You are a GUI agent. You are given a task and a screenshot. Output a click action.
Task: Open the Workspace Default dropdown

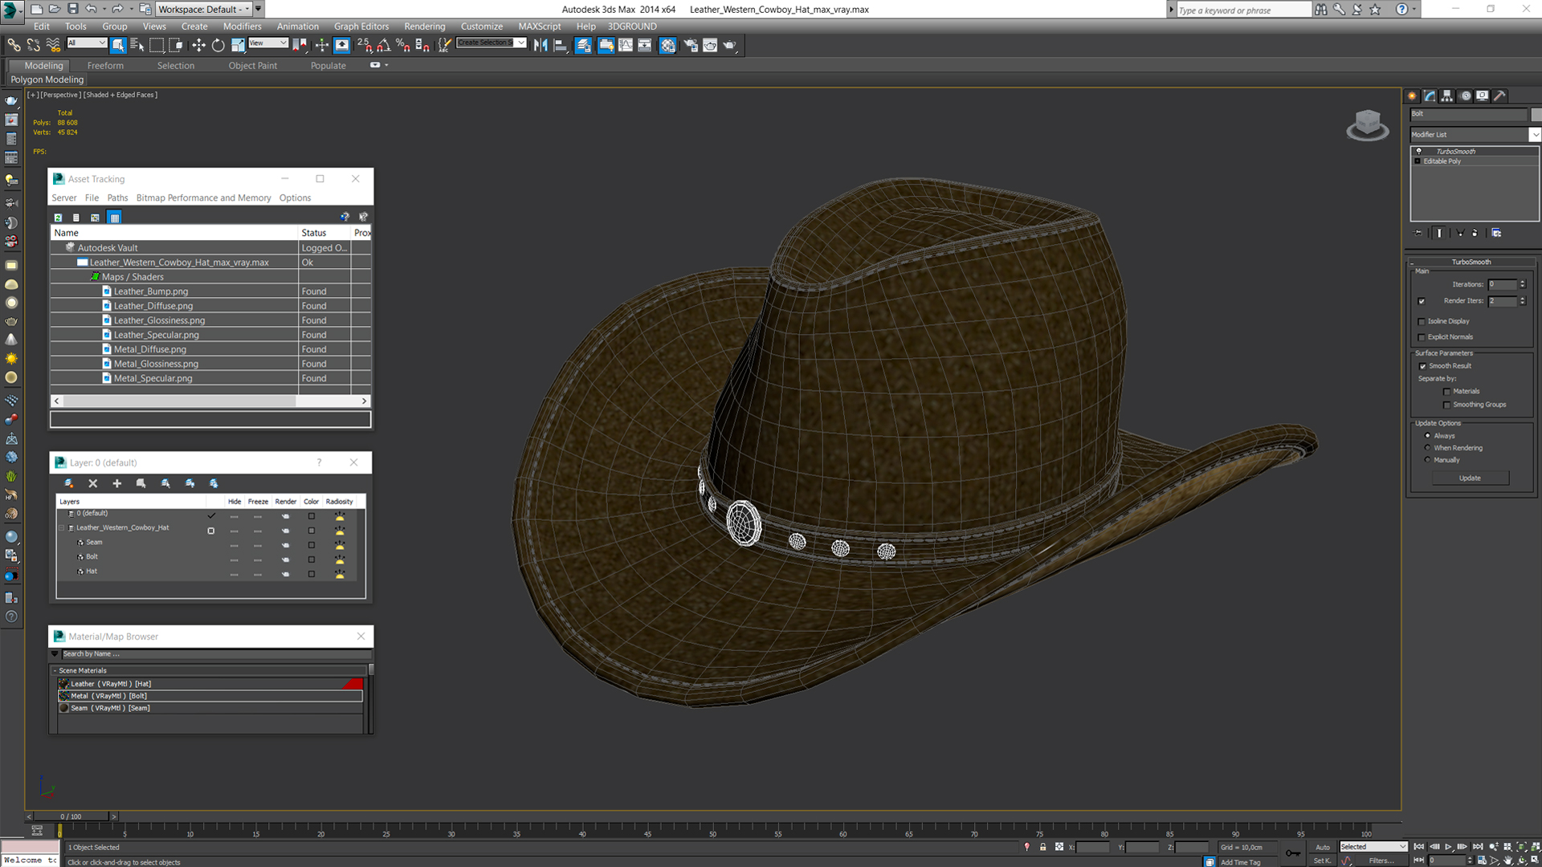tap(204, 9)
